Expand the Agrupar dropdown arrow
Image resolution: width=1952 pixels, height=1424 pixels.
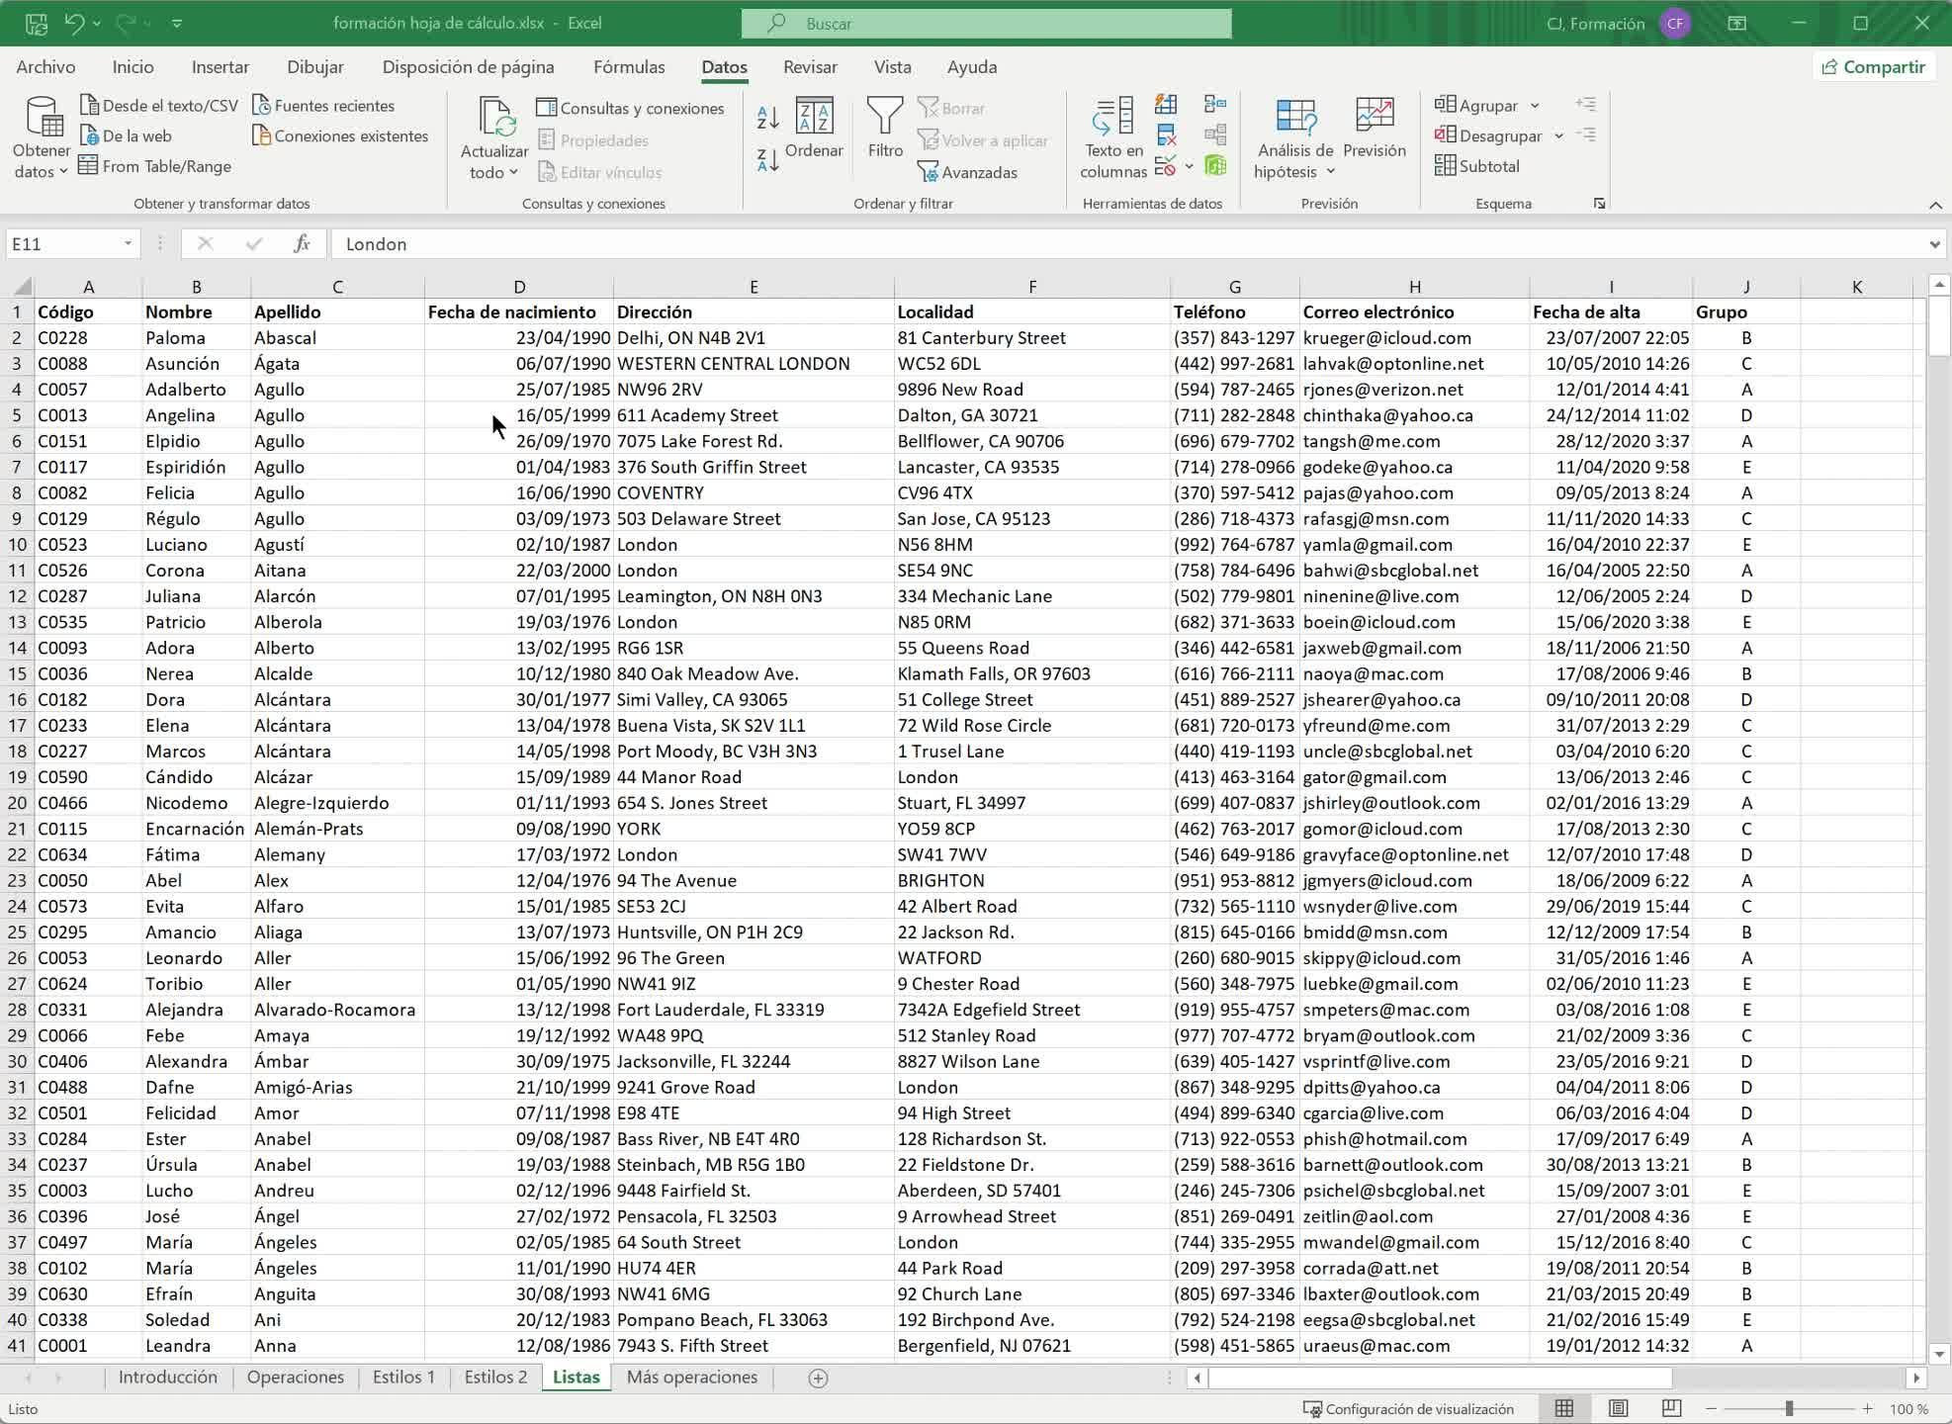coord(1535,106)
